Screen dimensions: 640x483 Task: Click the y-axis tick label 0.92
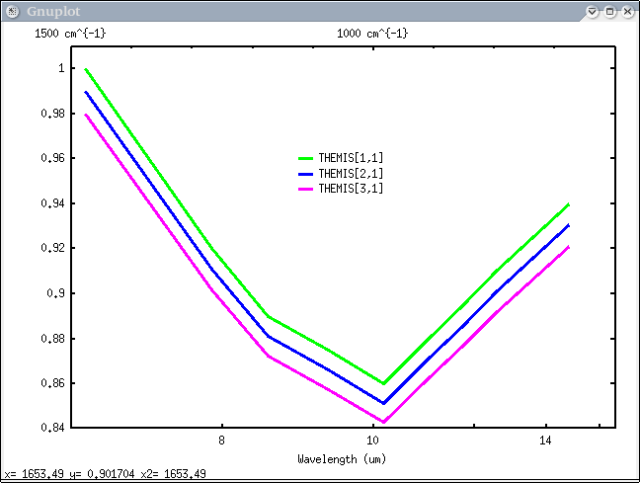(x=52, y=248)
